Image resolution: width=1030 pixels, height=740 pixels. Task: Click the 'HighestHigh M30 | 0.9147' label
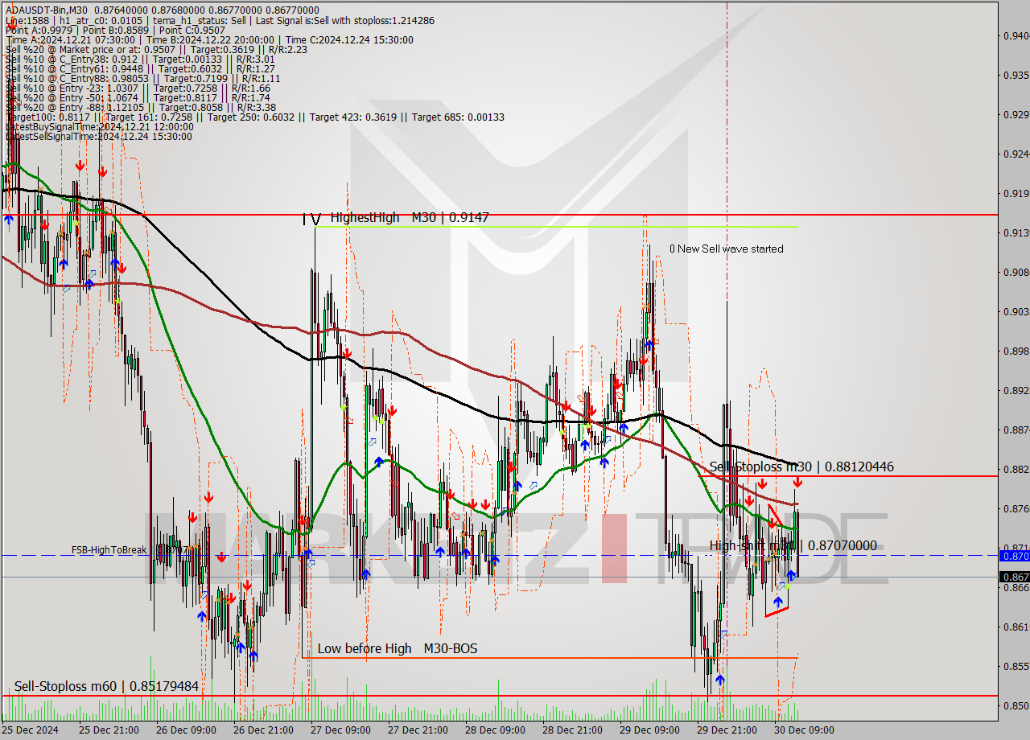point(409,217)
